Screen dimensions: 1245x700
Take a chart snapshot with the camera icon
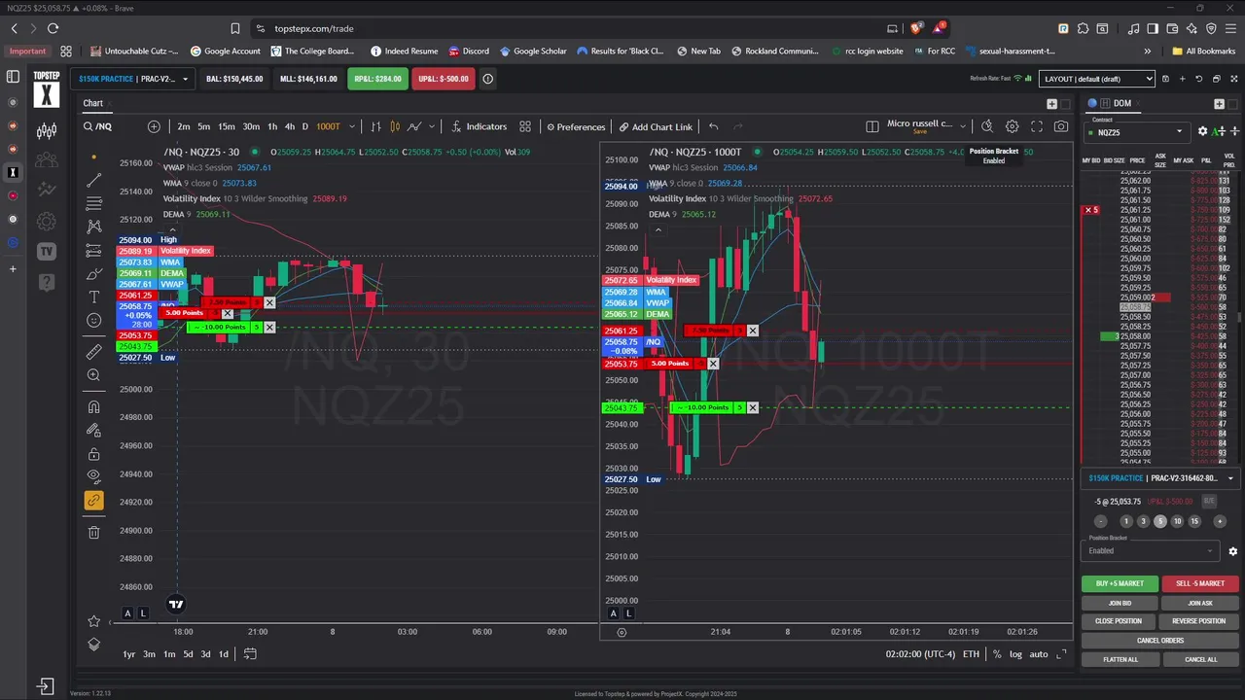point(1061,126)
